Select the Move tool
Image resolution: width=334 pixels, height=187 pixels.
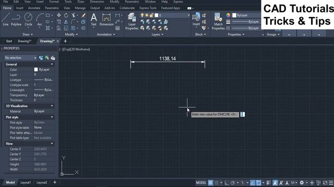tap(59, 15)
